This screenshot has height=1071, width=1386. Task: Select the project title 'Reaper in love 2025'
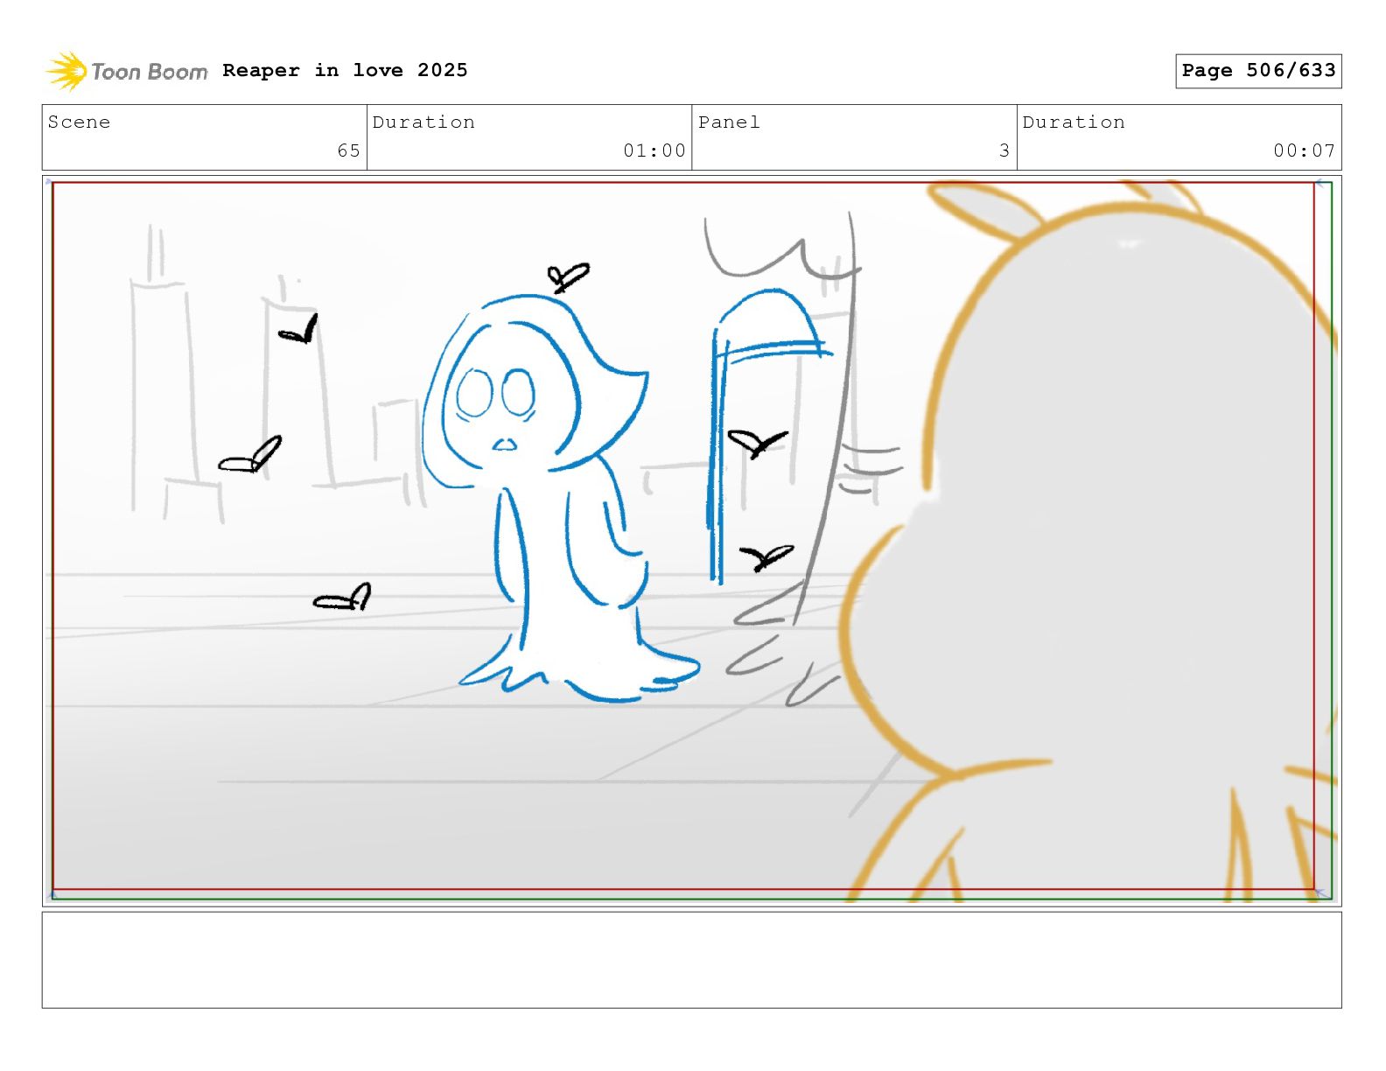point(345,70)
